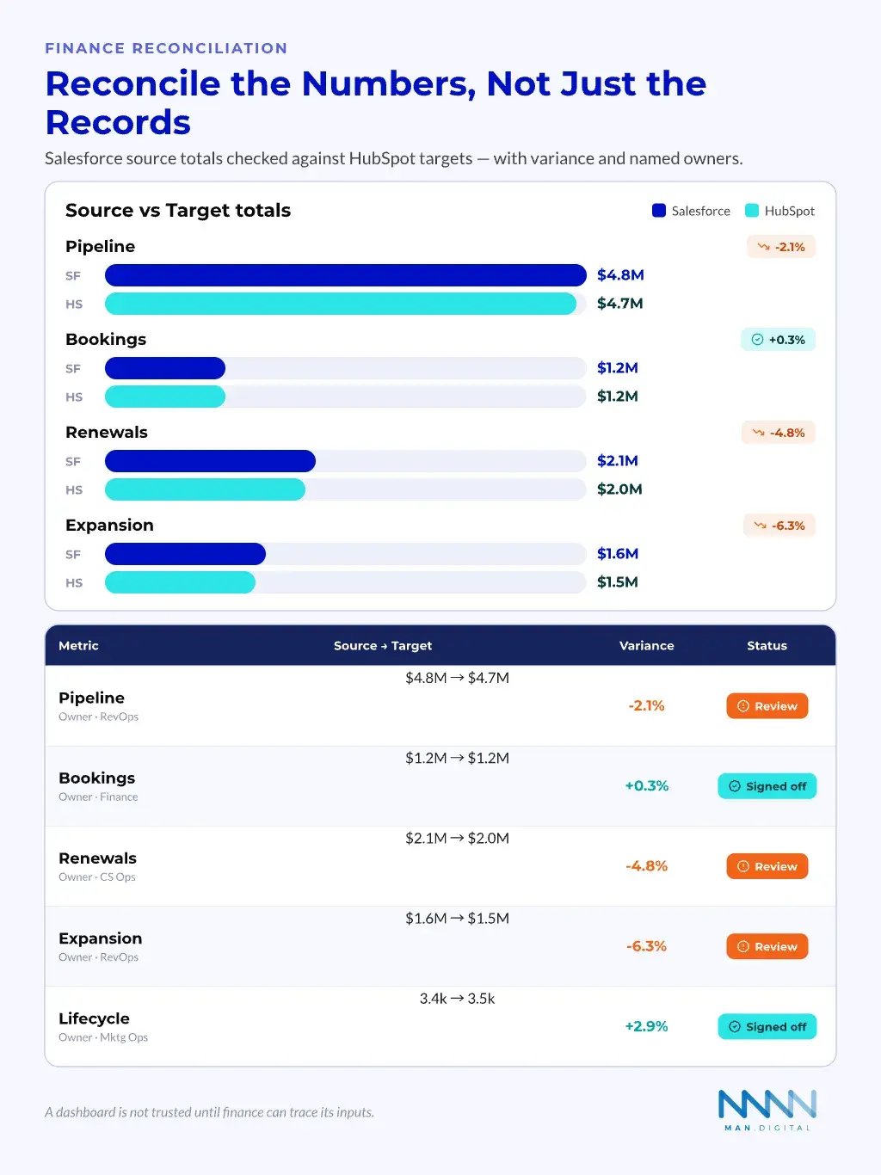881x1175 pixels.
Task: Click the $1.2M → $1.2M table cell
Action: click(x=457, y=758)
